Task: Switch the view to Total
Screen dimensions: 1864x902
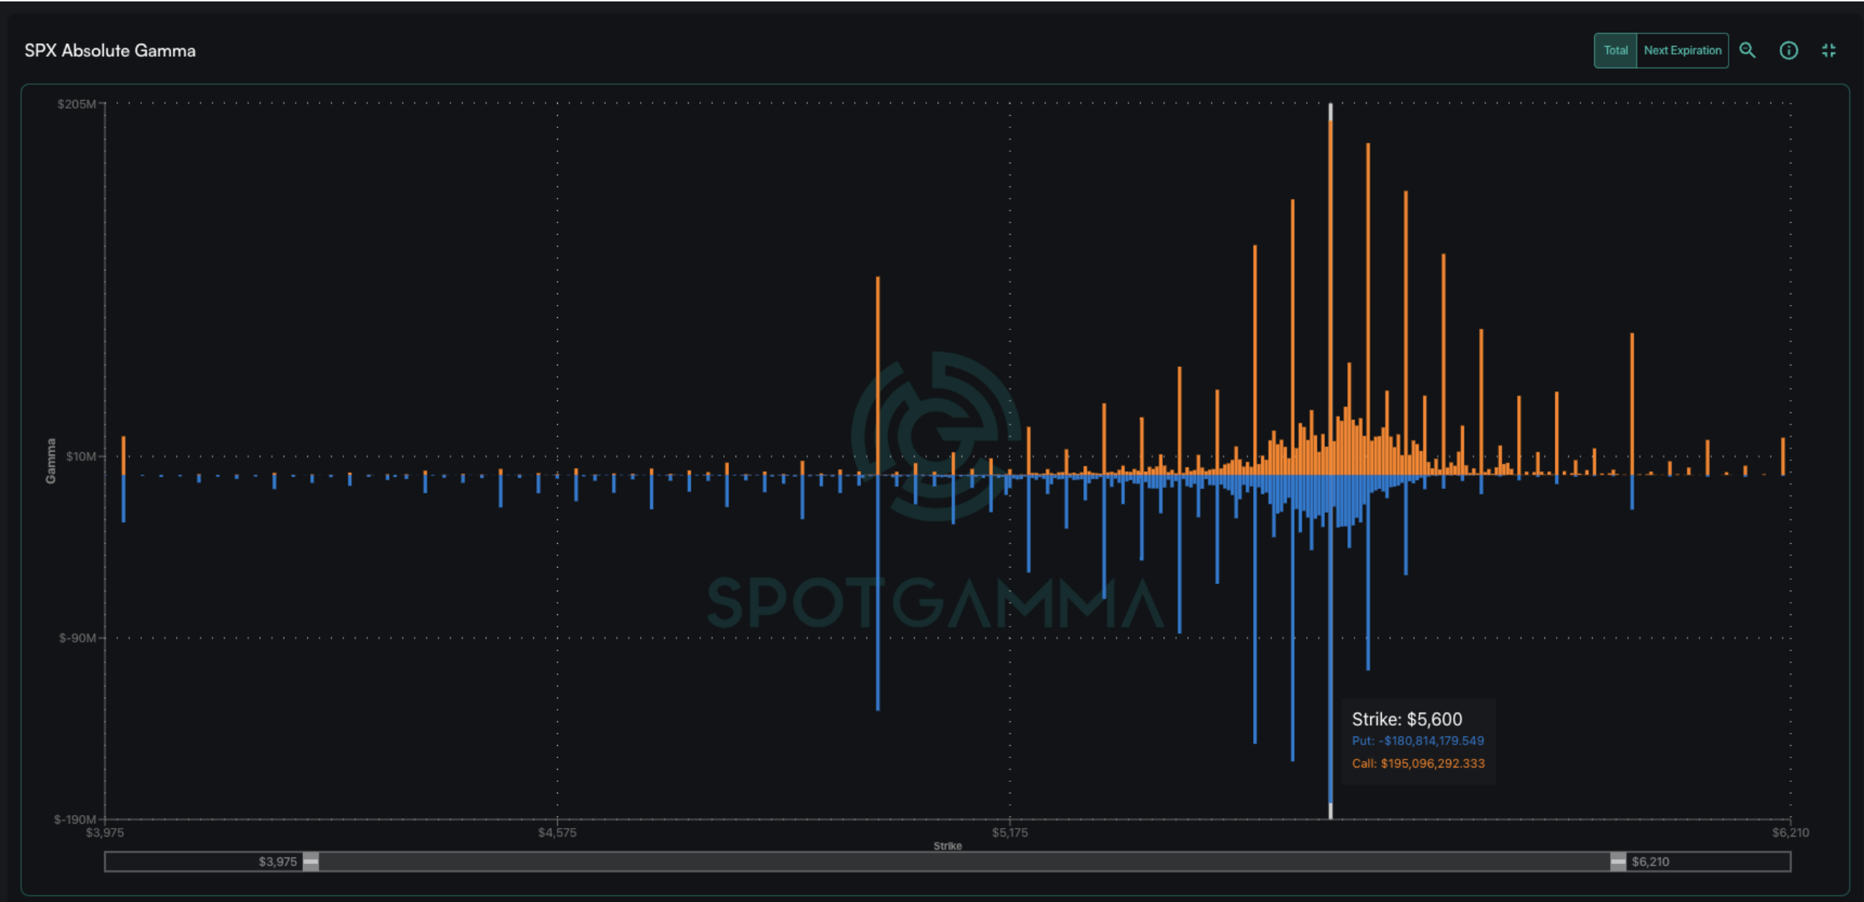Action: (x=1615, y=50)
